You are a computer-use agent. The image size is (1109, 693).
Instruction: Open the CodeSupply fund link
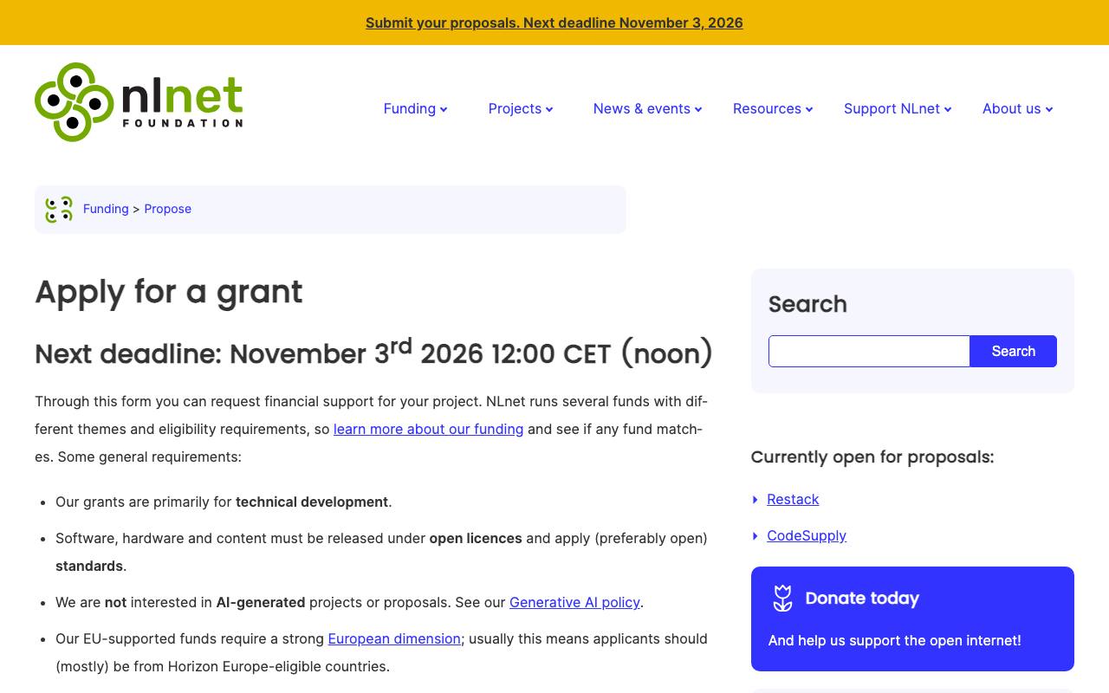pyautogui.click(x=807, y=535)
